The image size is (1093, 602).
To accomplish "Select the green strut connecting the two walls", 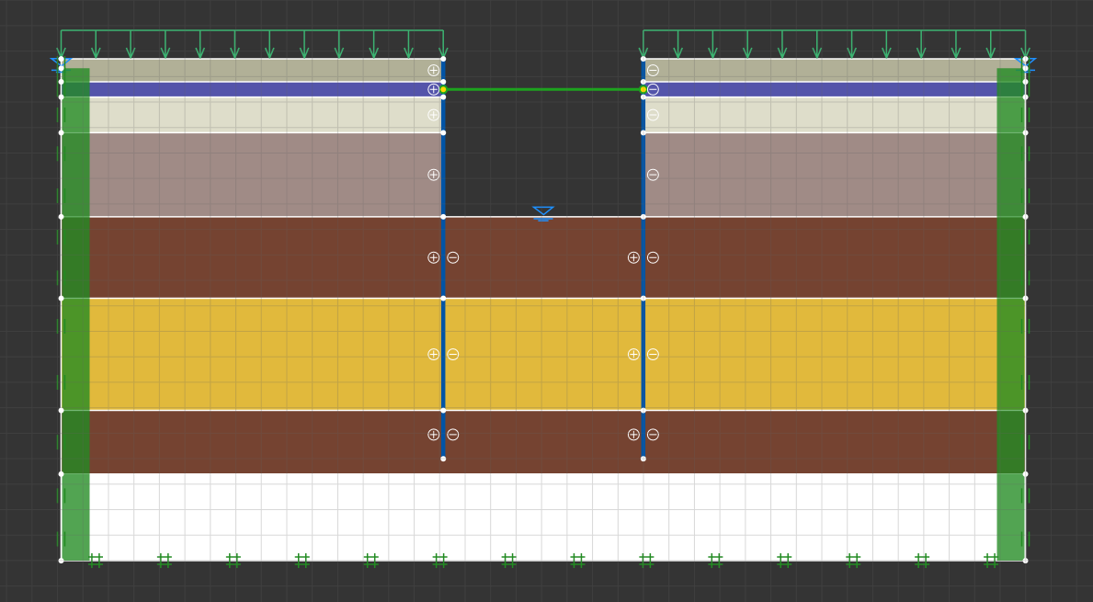I will coord(542,89).
